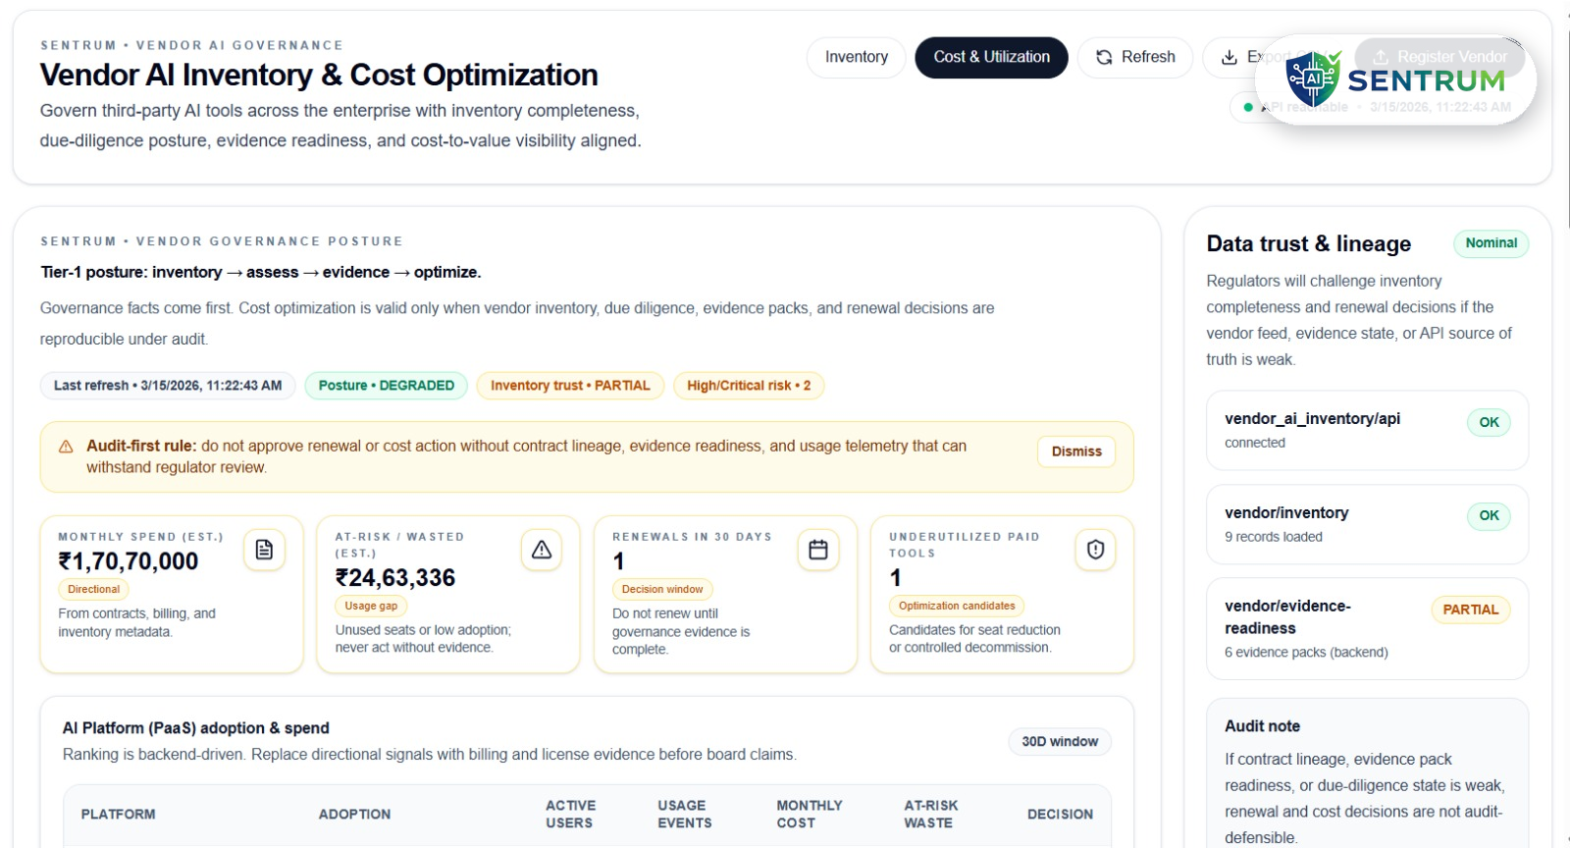This screenshot has height=848, width=1570.
Task: Click the Inventory trust PARTIAL pill
Action: tap(570, 386)
